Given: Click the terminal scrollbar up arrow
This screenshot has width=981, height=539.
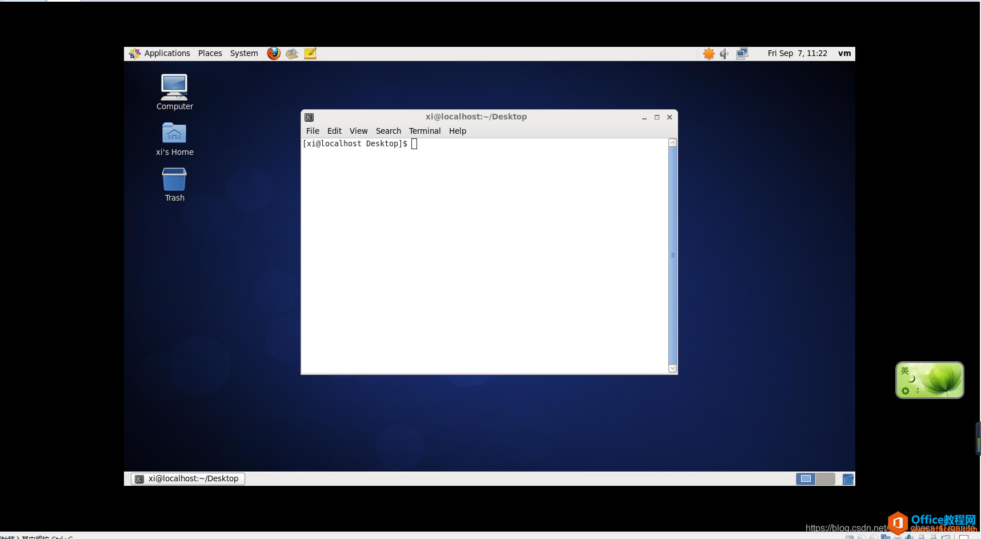Looking at the screenshot, I should coord(672,143).
